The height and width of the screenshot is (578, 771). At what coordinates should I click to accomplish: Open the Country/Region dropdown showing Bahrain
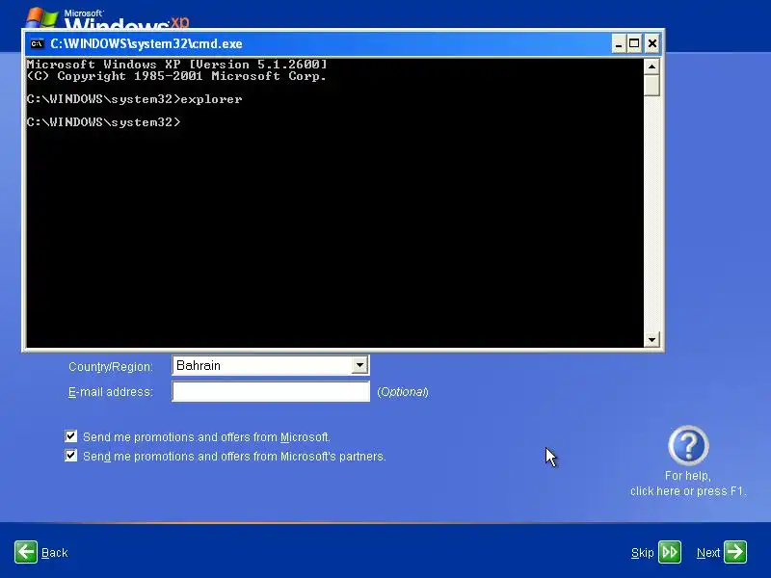coord(271,365)
